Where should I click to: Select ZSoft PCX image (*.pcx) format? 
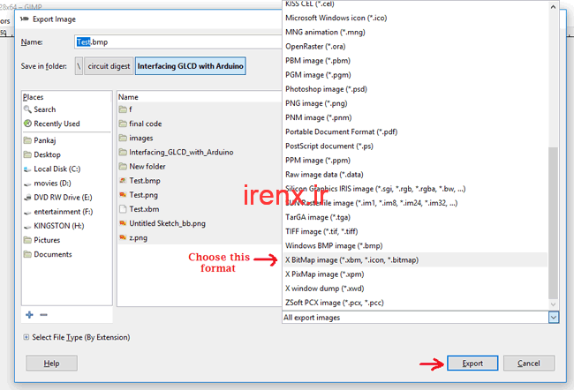tap(416, 303)
